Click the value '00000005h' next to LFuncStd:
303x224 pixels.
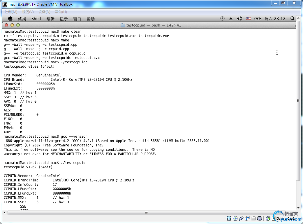coord(45,84)
